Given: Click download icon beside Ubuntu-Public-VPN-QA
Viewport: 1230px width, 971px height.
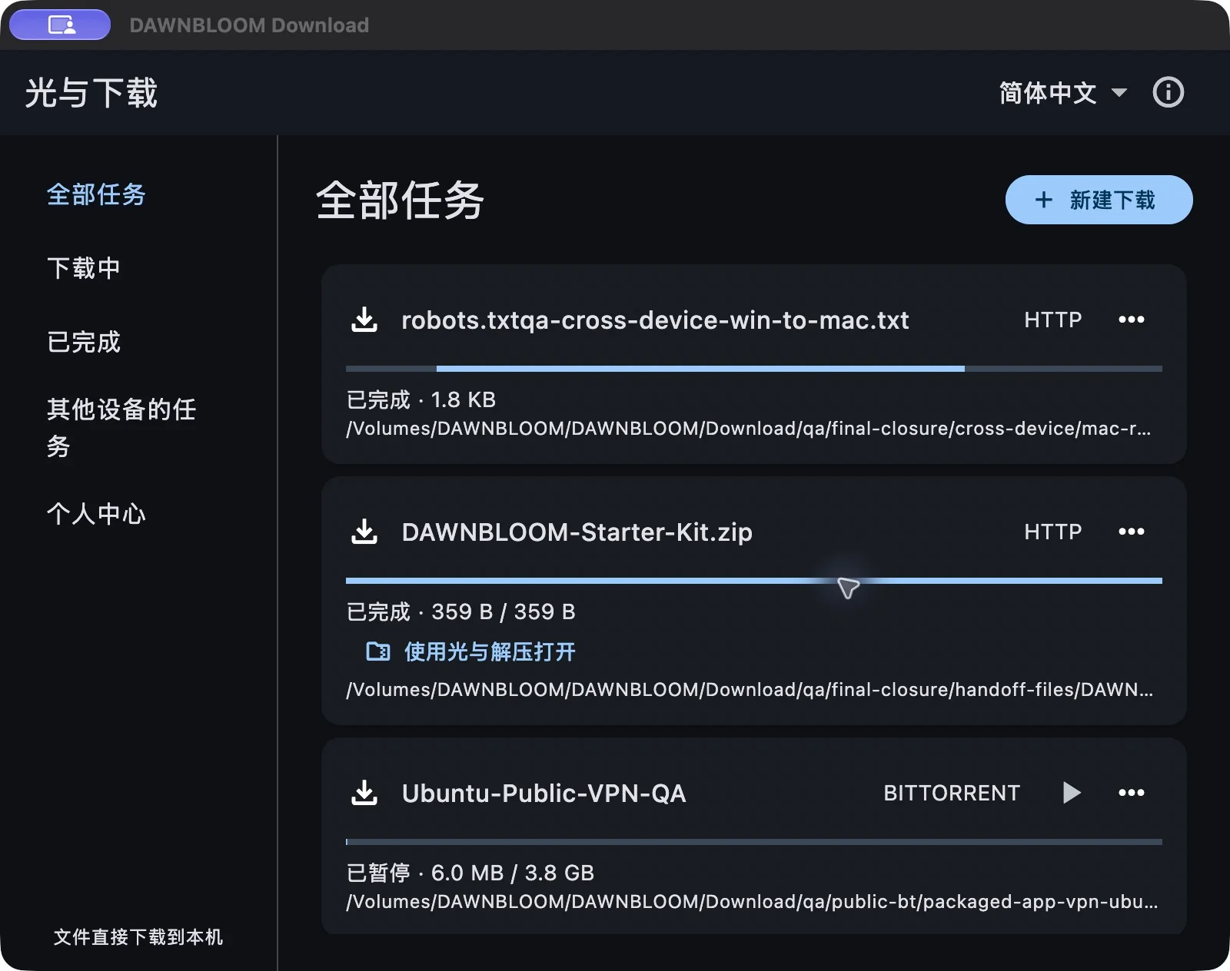Looking at the screenshot, I should pyautogui.click(x=364, y=793).
